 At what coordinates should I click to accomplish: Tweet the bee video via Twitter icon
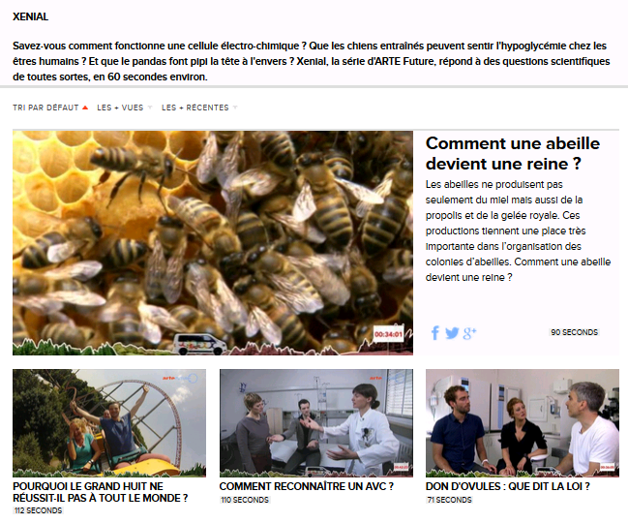(452, 333)
